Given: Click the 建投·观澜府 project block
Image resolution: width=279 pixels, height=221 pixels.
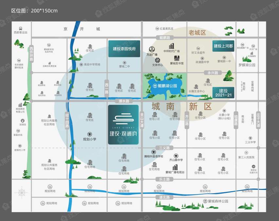Looking at the screenshot, I should point(123,124).
